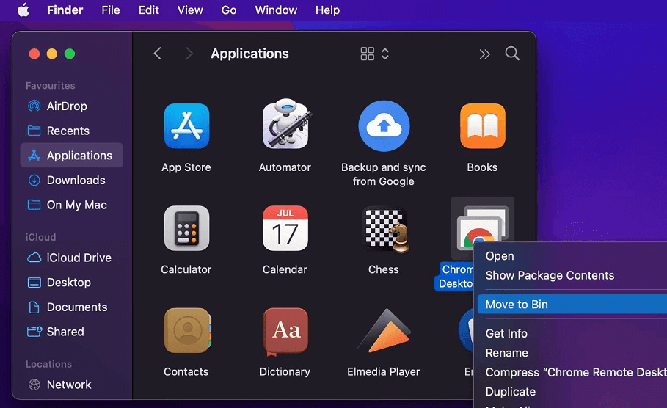The image size is (667, 408).
Task: Select the Elmedia Player icon
Action: click(385, 331)
